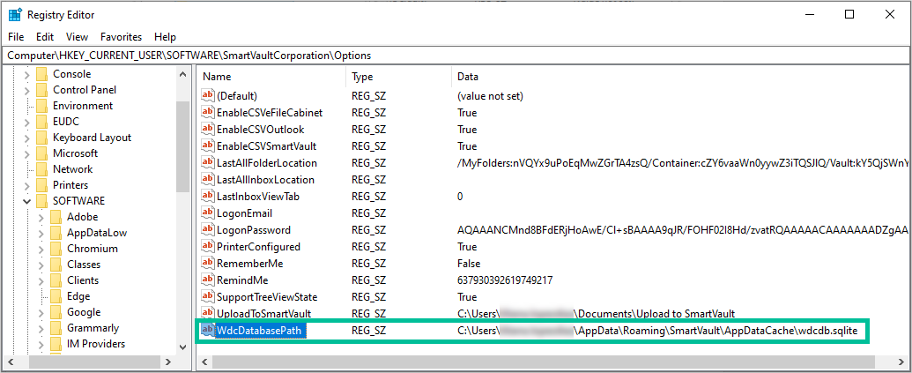Screen dimensions: 912x373
Task: Expand the Google key
Action: (x=41, y=312)
